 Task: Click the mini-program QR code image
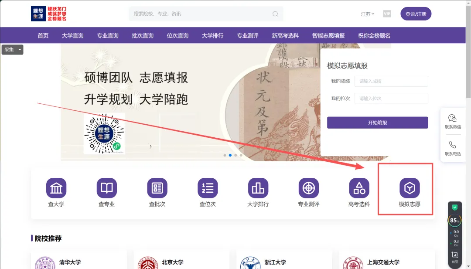104,133
